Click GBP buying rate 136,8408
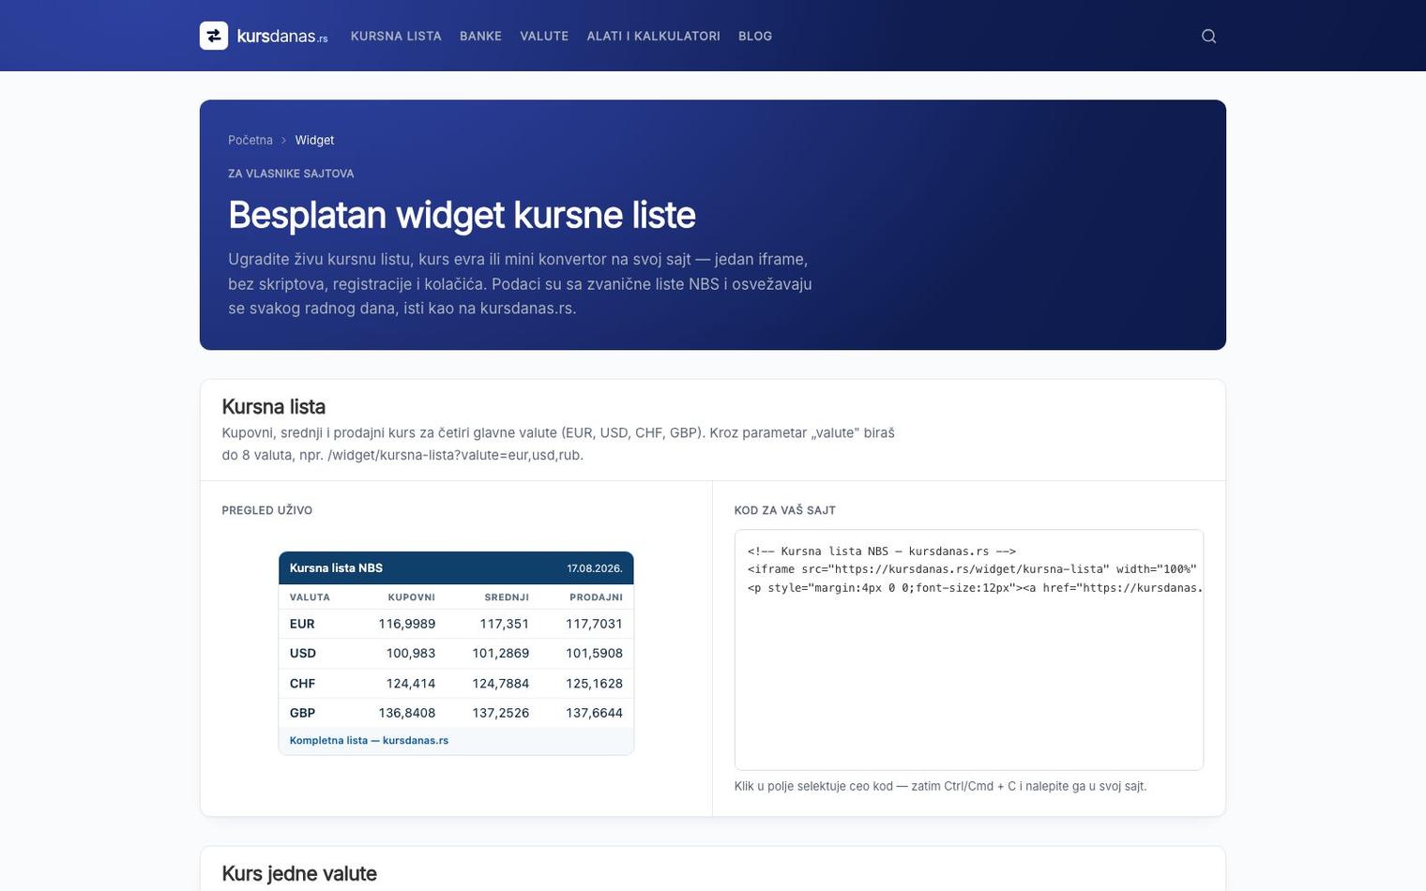The image size is (1426, 891). pos(407,713)
